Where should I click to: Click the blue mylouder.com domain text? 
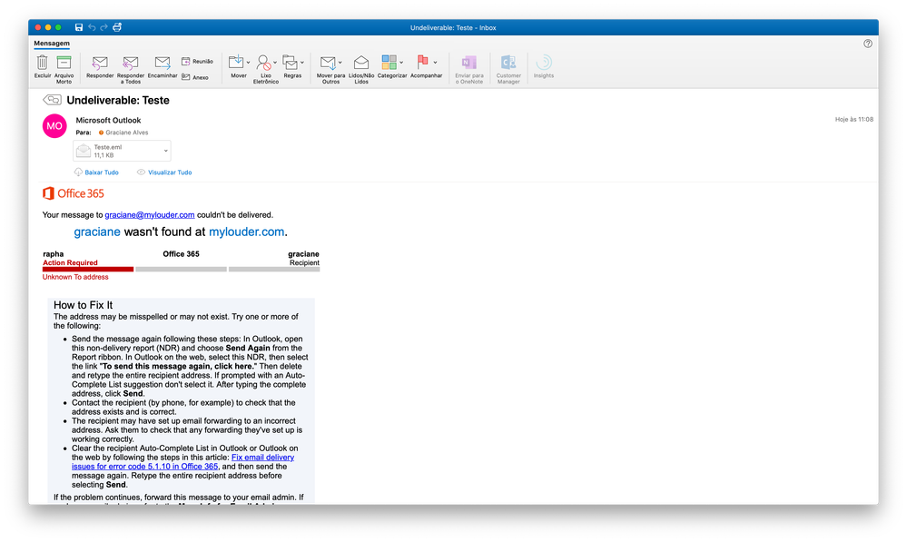[246, 232]
